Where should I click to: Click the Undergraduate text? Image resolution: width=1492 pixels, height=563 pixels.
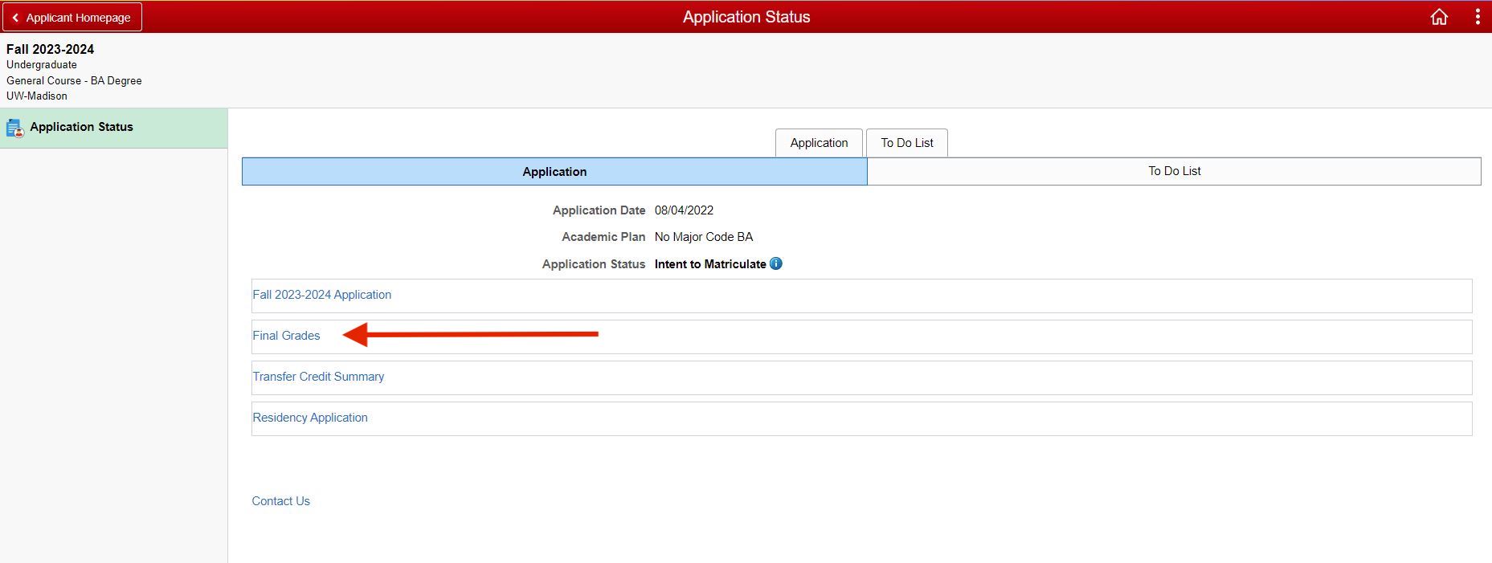click(42, 65)
